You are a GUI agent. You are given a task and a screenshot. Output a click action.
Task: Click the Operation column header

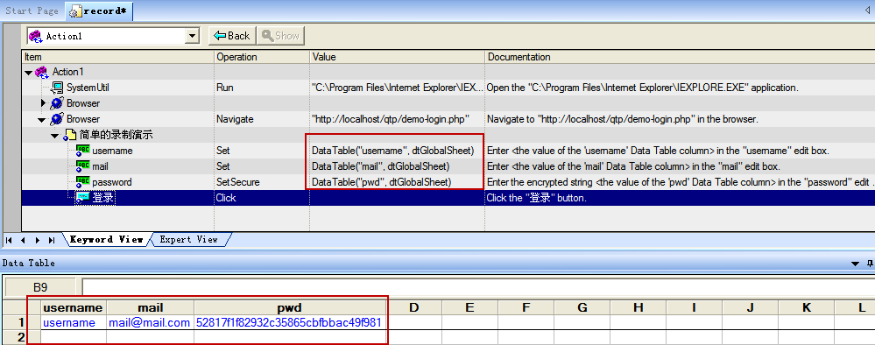tap(262, 57)
